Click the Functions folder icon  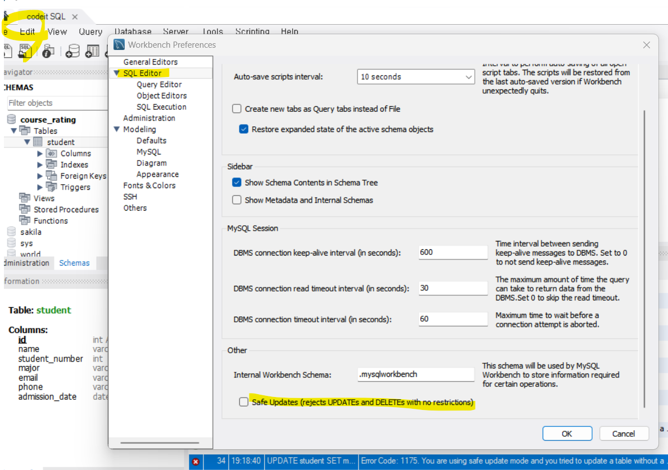[25, 221]
